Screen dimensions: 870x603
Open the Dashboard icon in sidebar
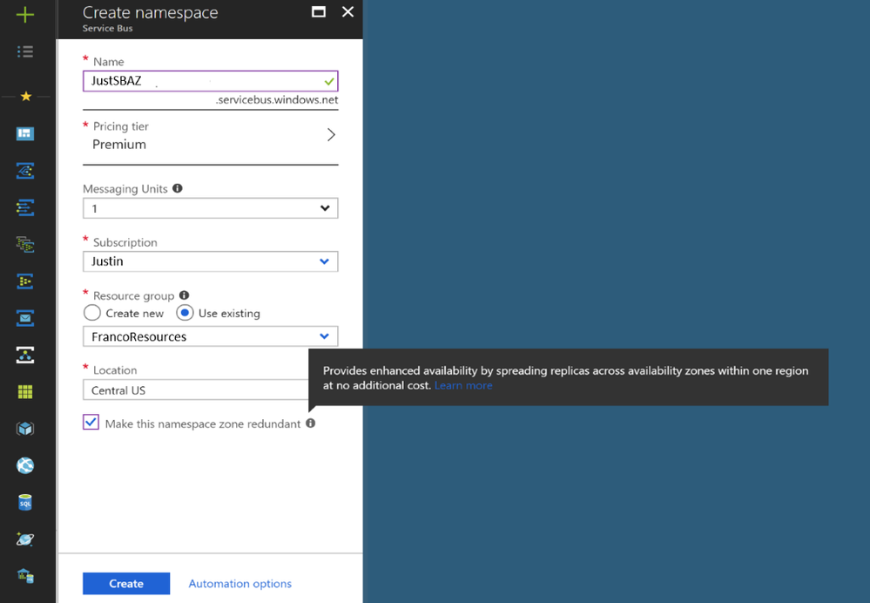point(25,133)
